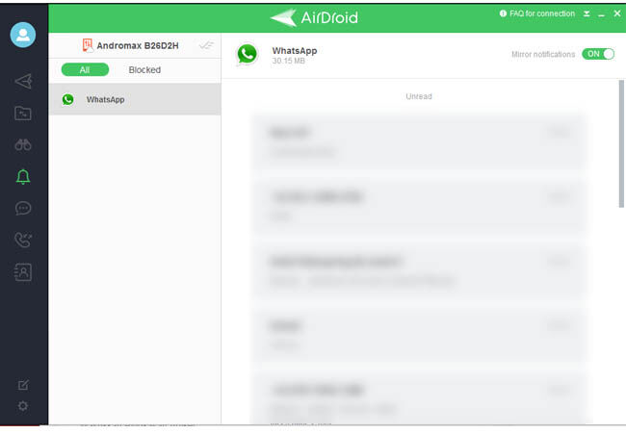Screen dimensions: 626x433
Task: Click the WhatsApp title in header
Action: coord(295,51)
